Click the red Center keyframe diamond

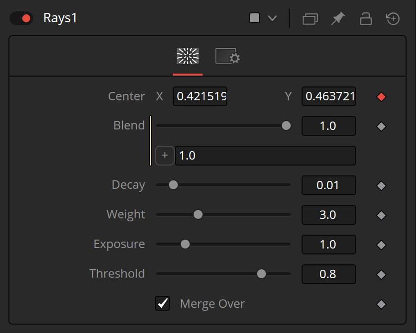381,97
